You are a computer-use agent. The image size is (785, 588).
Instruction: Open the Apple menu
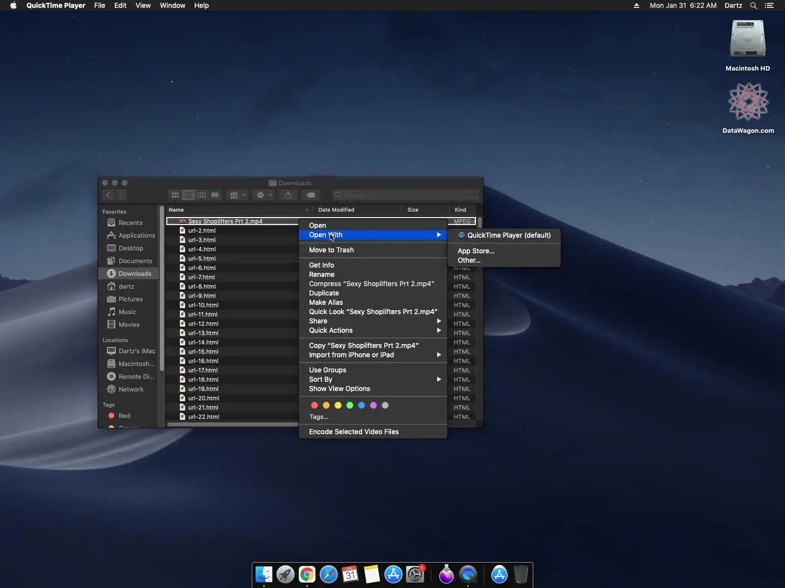click(x=13, y=5)
